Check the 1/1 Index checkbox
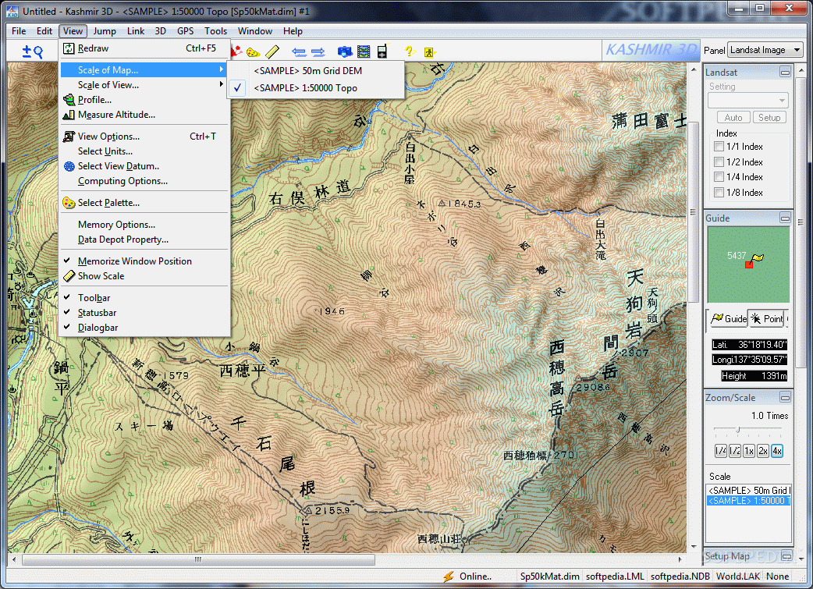This screenshot has width=813, height=589. point(719,147)
